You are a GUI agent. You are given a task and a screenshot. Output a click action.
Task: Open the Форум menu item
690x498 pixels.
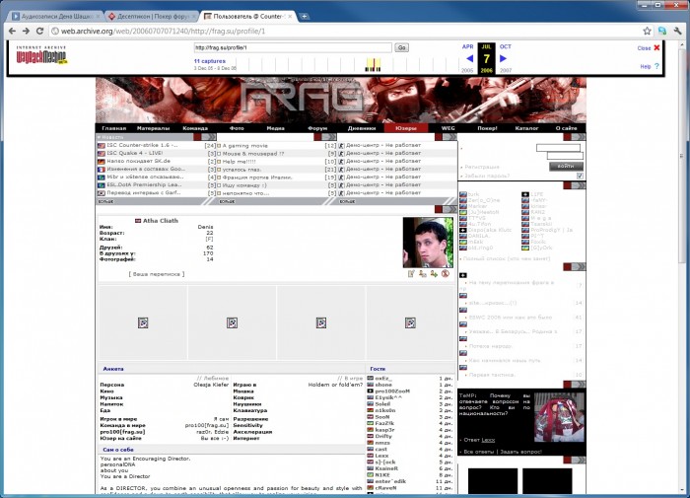pyautogui.click(x=317, y=128)
